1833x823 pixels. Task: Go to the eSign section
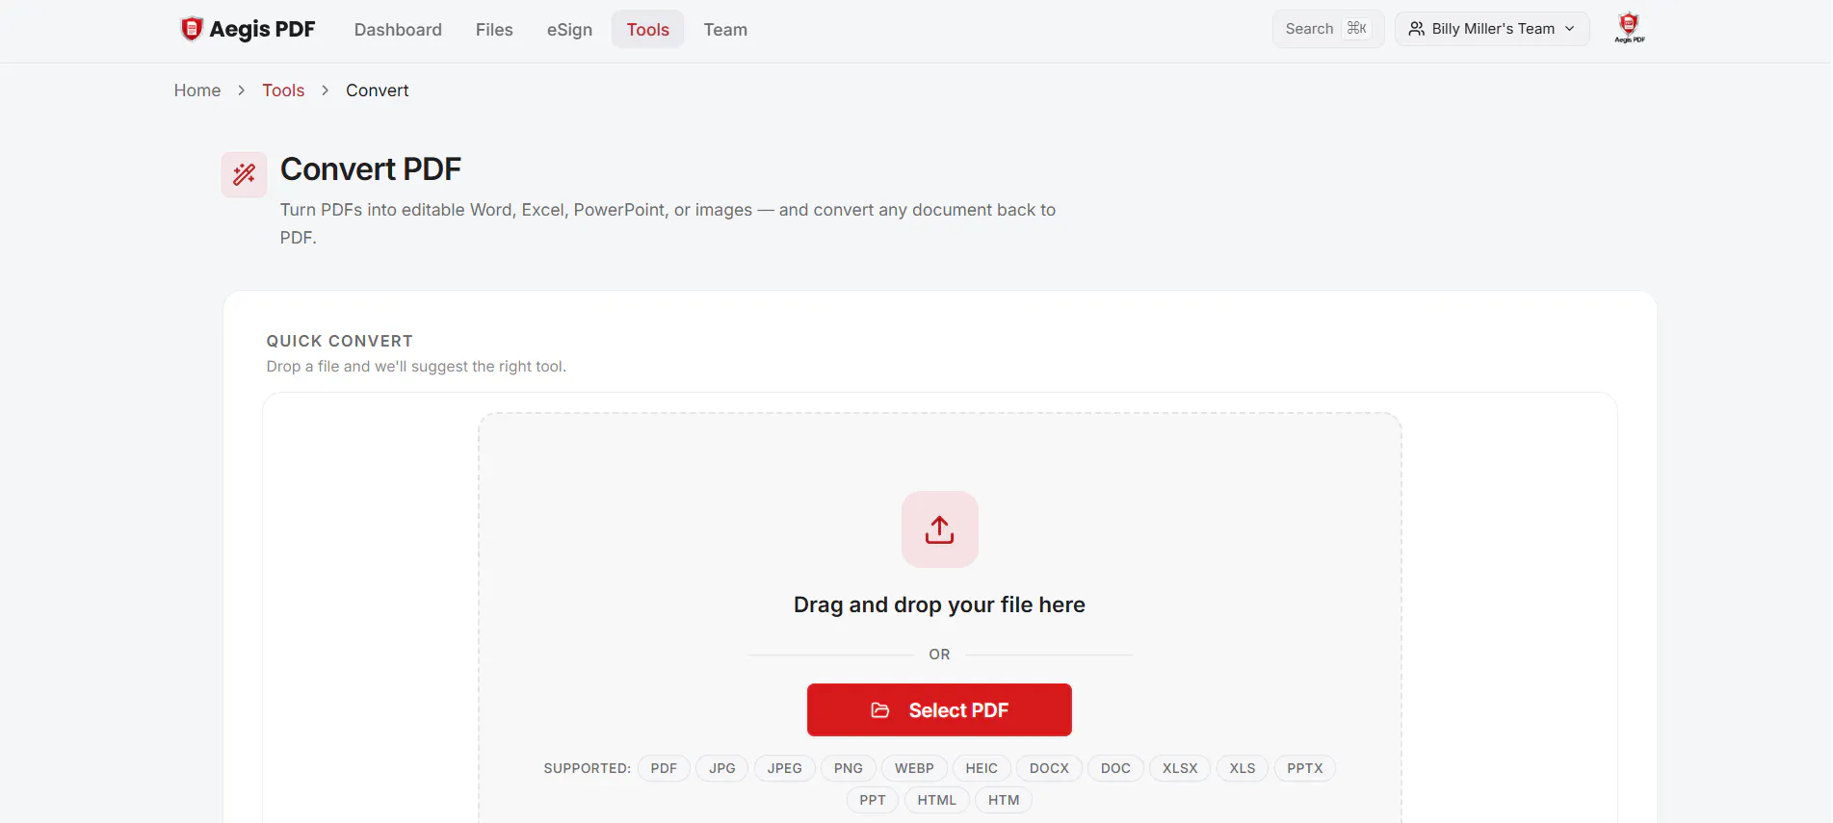pyautogui.click(x=569, y=30)
